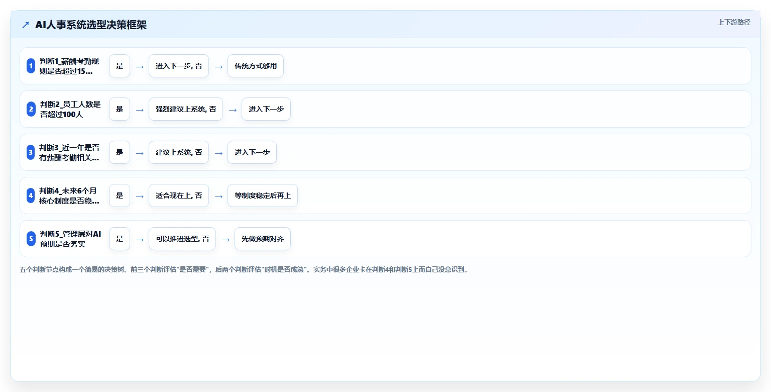Click the arrow icon beside the framework title
Screen dimensions: 771x392
(26, 25)
